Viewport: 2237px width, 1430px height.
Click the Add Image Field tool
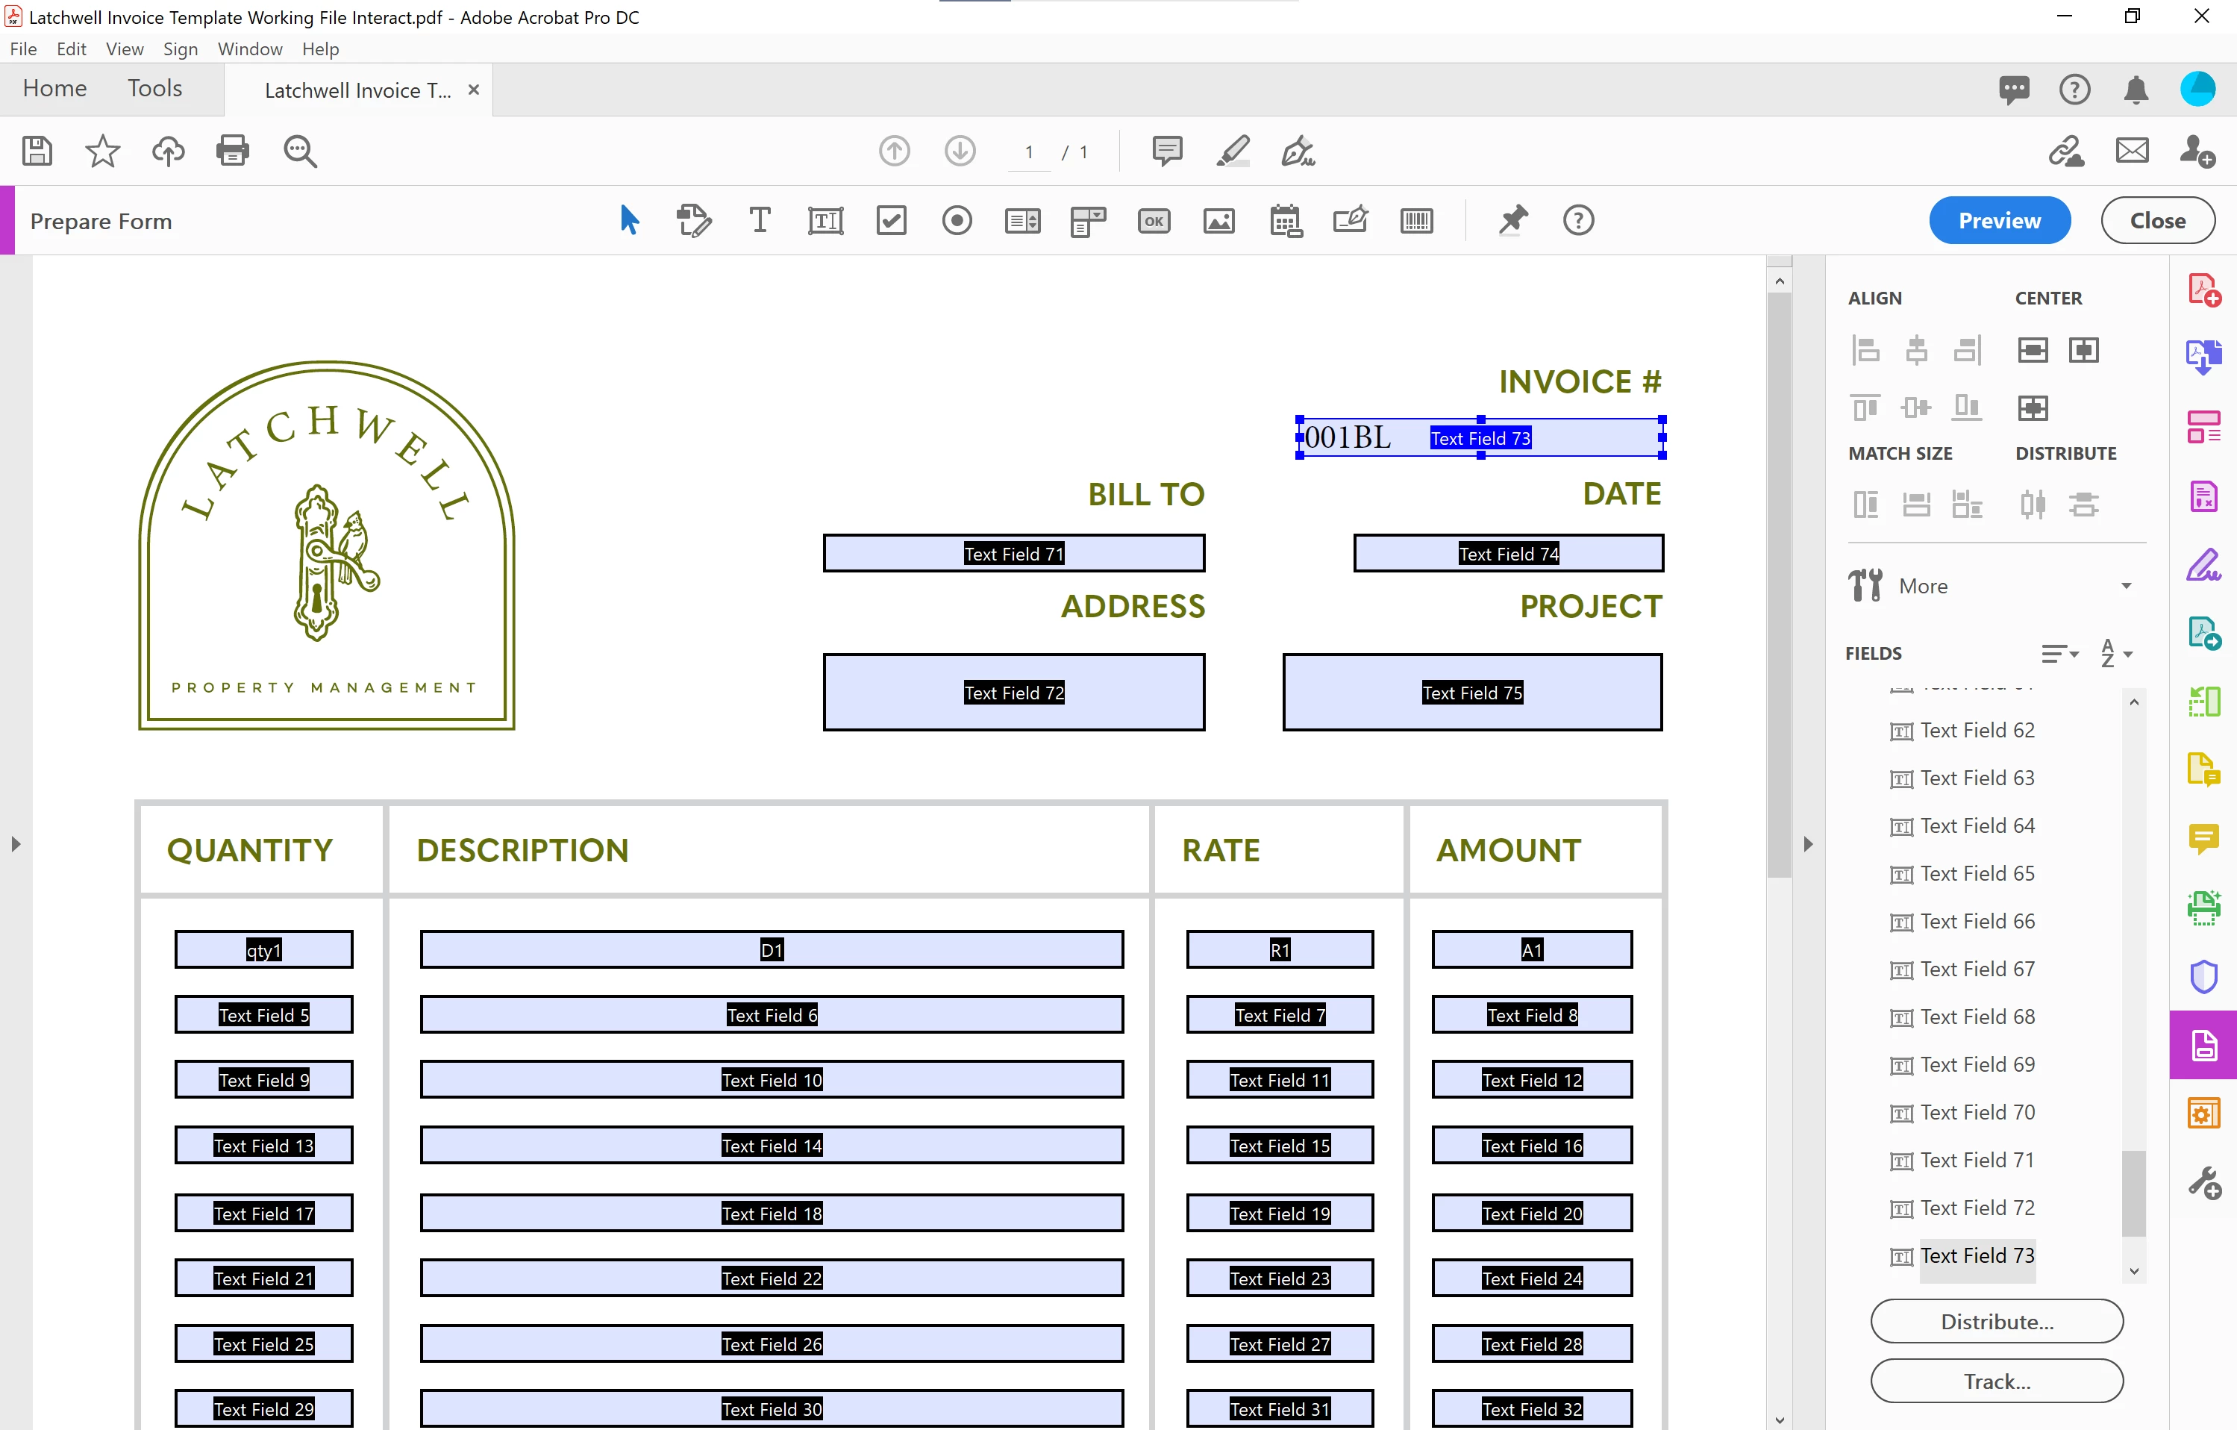pos(1218,221)
